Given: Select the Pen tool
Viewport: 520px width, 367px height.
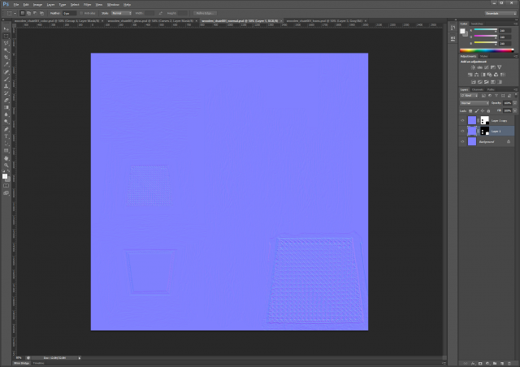Looking at the screenshot, I should tap(6, 129).
